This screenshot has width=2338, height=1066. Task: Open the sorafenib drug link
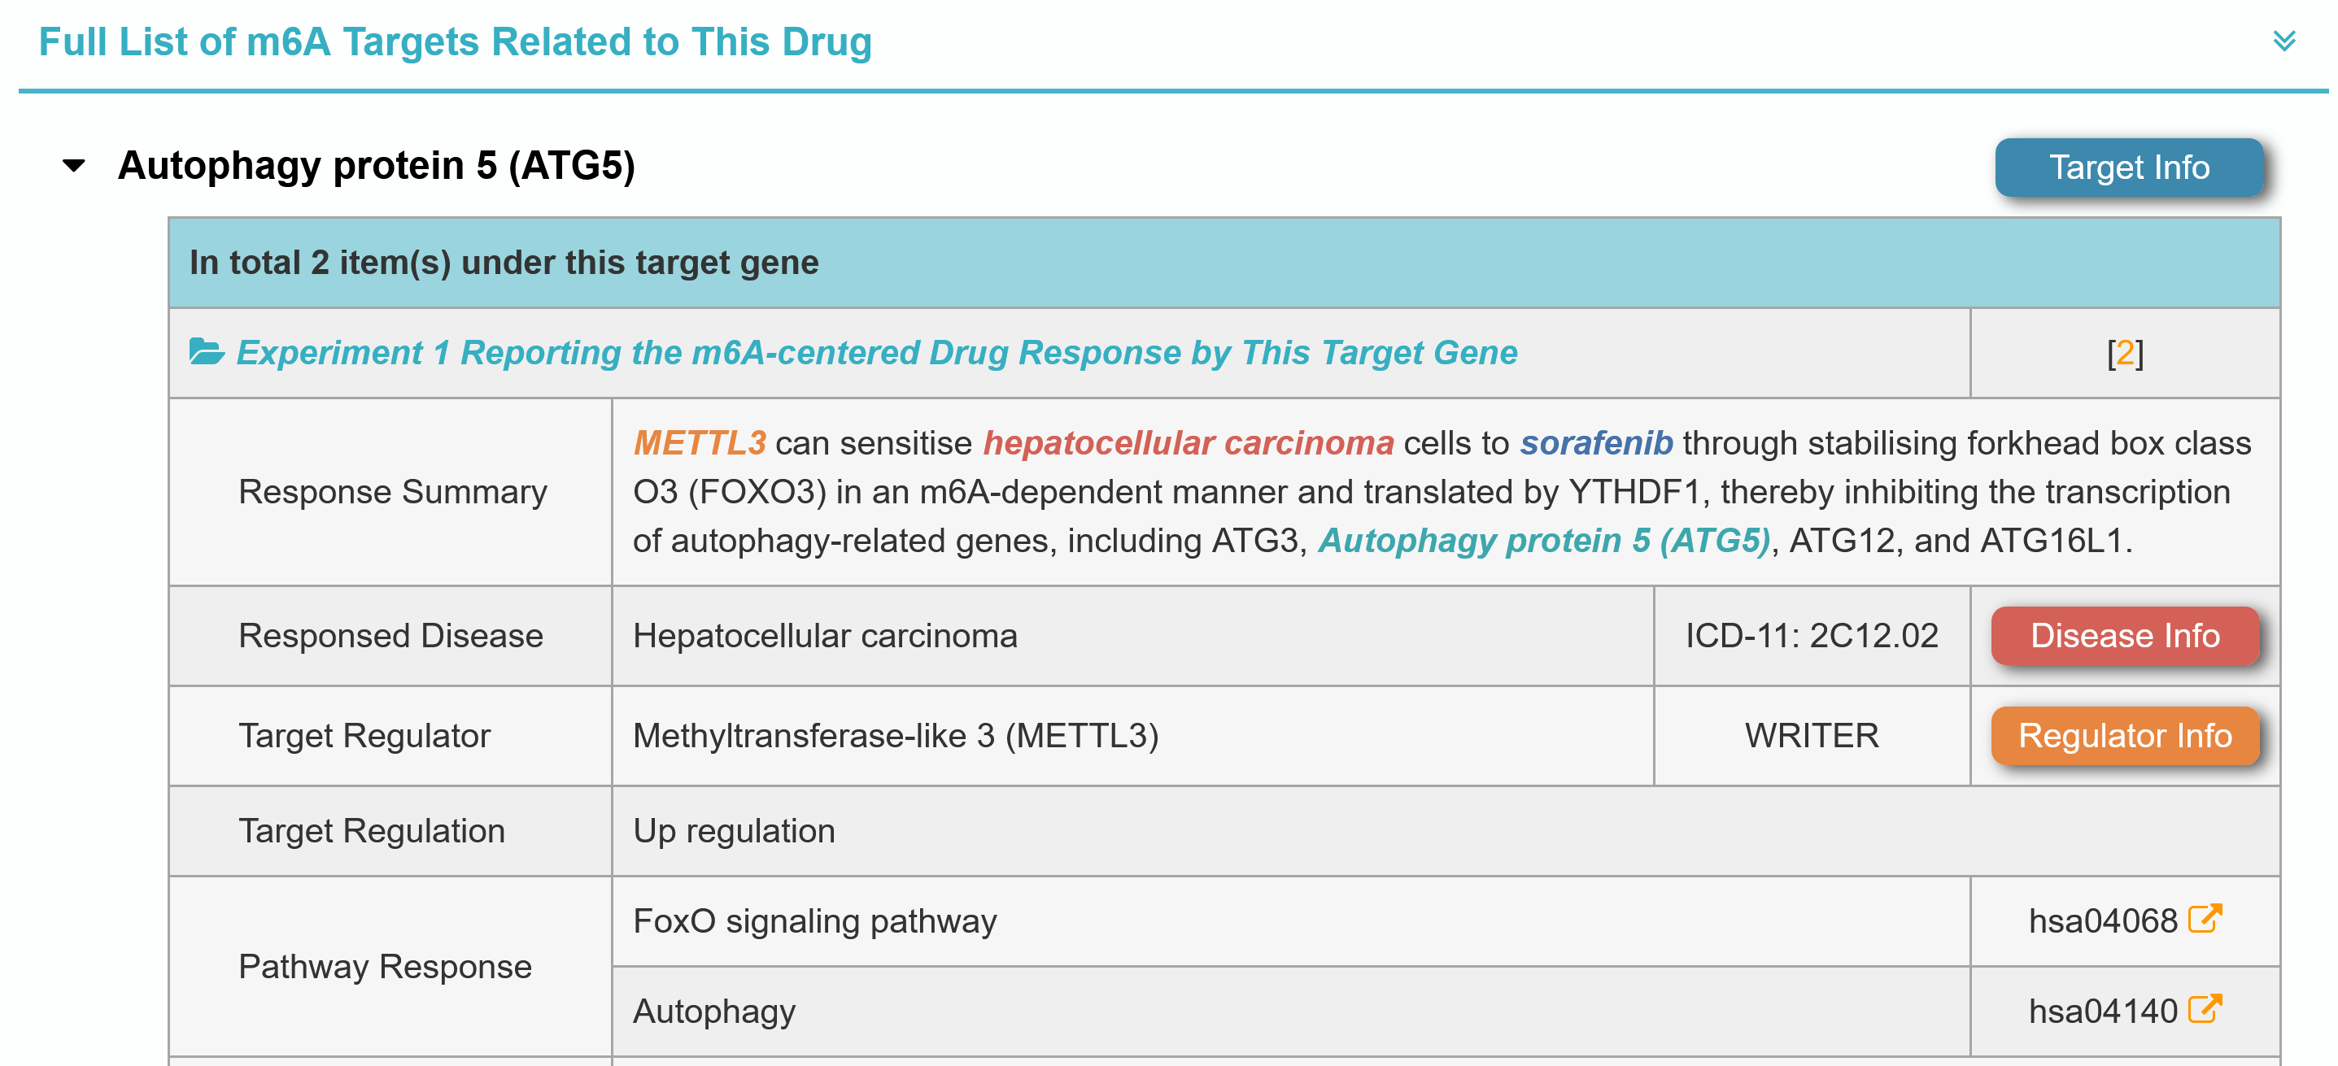point(1595,444)
